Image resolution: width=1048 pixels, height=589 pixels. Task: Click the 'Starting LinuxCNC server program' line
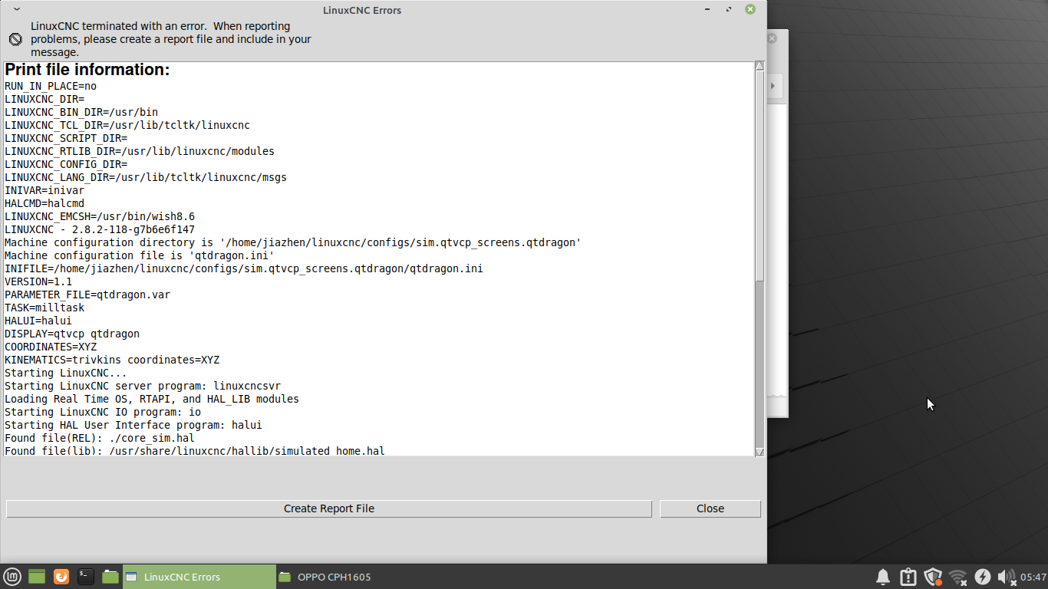coord(143,386)
